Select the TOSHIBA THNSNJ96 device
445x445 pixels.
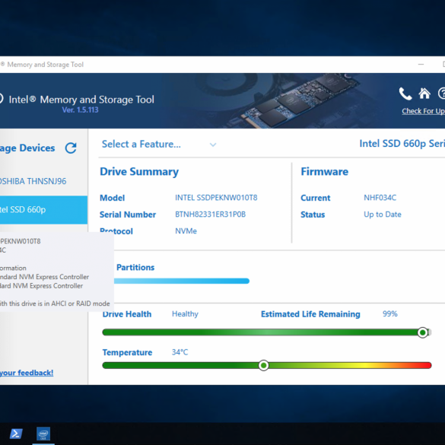point(43,181)
